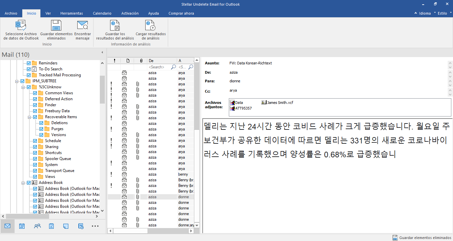Toggle Deferred Action checkbox
The height and width of the screenshot is (241, 453).
(x=35, y=99)
